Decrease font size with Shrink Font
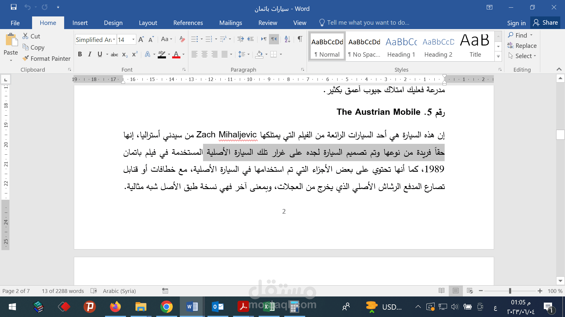 coord(151,39)
